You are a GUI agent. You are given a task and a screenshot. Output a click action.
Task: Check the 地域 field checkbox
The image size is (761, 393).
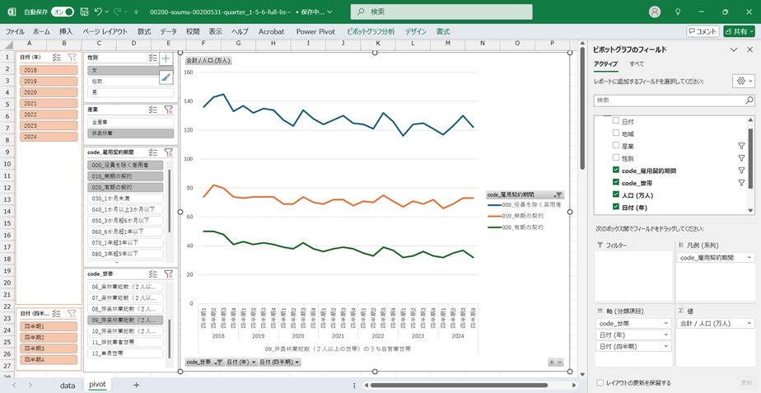(615, 133)
